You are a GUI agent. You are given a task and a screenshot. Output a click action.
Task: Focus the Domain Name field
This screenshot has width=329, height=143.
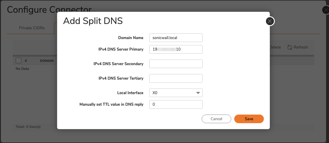pyautogui.click(x=176, y=38)
